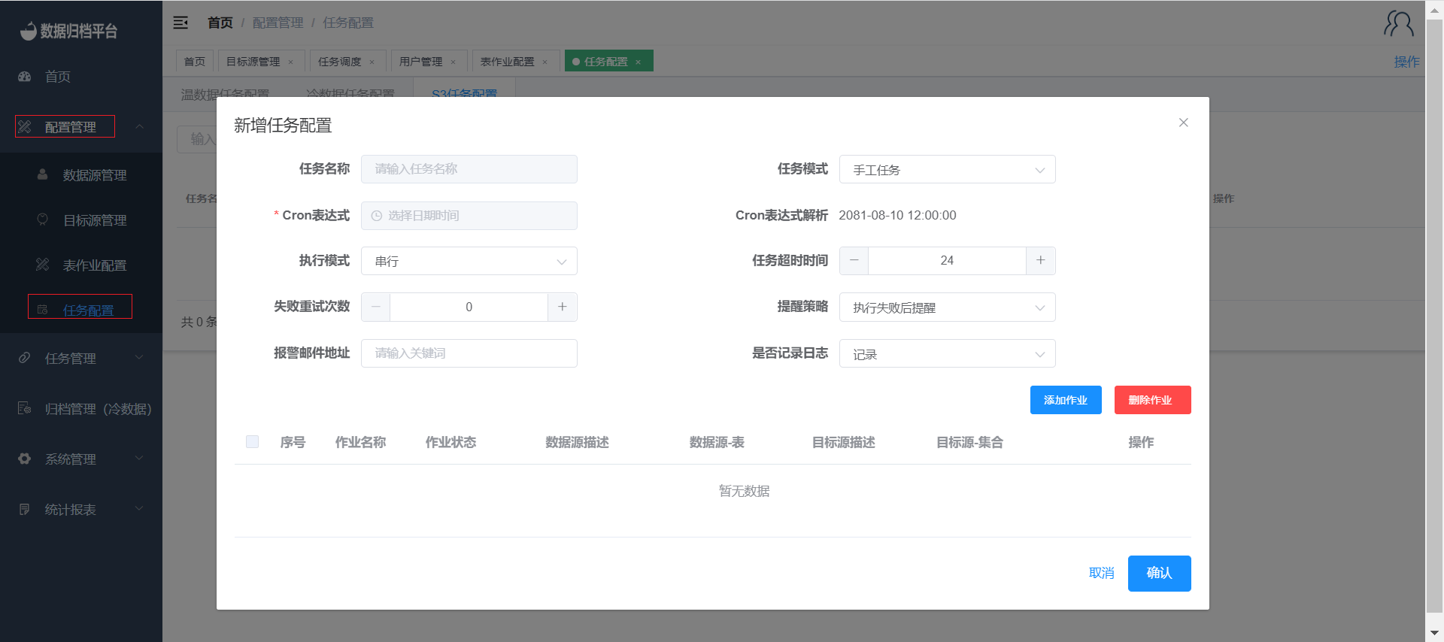This screenshot has width=1444, height=642.
Task: Switch to the 首页 page tab
Action: [195, 62]
